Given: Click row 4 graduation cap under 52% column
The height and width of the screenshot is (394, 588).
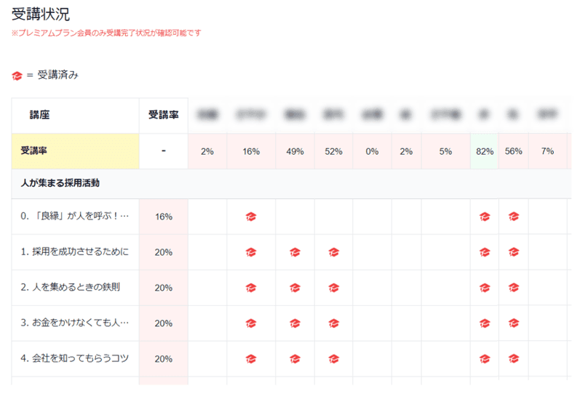Looking at the screenshot, I should 333,359.
